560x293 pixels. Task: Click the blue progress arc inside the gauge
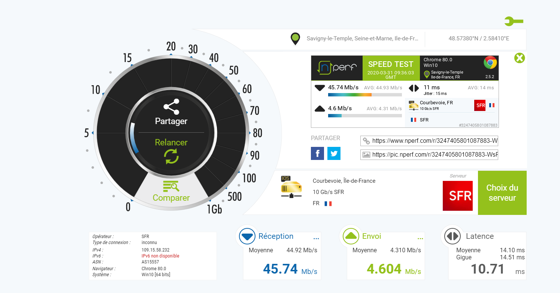coord(134,138)
